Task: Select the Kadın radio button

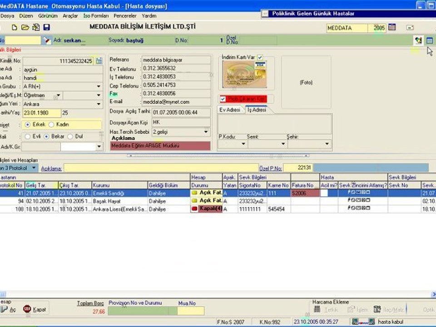Action: point(51,124)
